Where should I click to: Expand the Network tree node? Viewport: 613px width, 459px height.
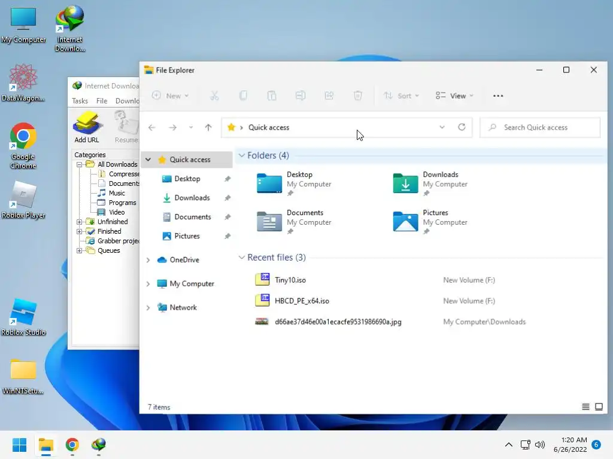[148, 308]
